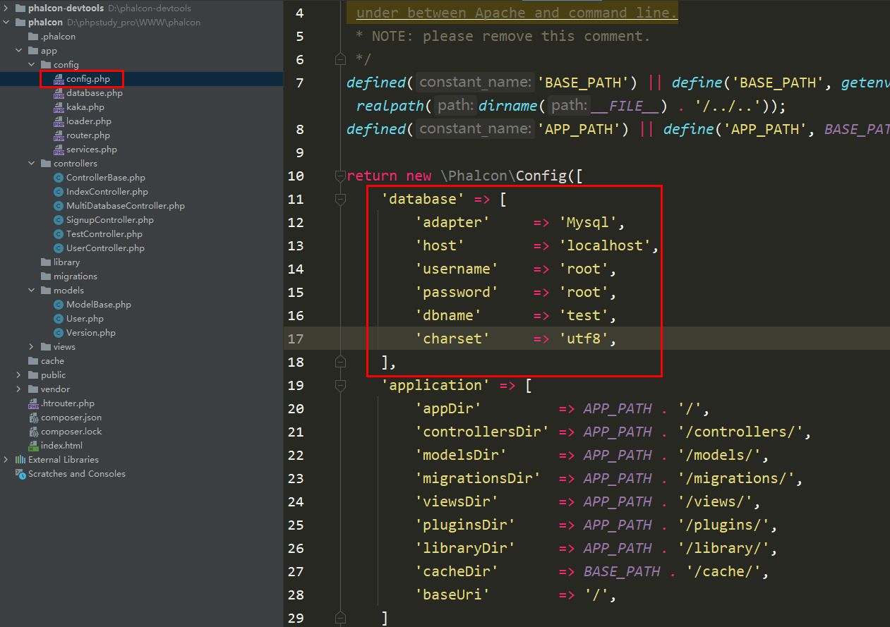Select User.php under models
Screen dimensions: 890x627
pos(85,319)
